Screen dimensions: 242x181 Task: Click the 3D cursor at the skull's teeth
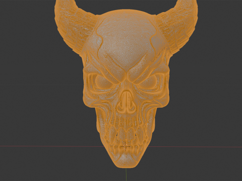coord(126,147)
